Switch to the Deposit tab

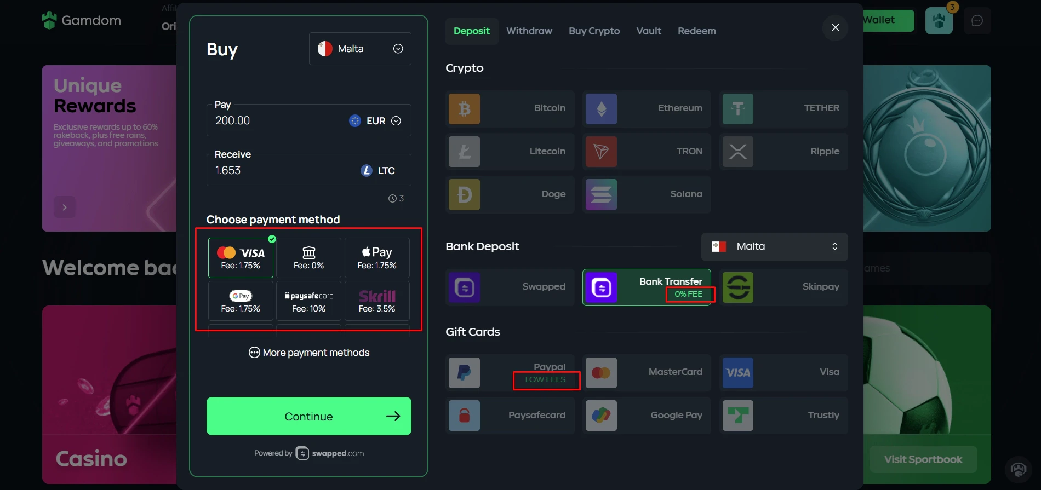tap(471, 31)
